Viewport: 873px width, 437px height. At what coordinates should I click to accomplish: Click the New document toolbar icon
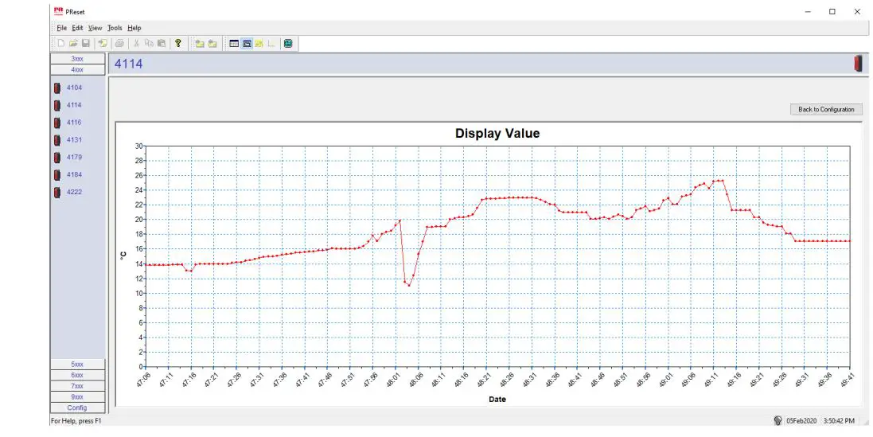pyautogui.click(x=61, y=44)
